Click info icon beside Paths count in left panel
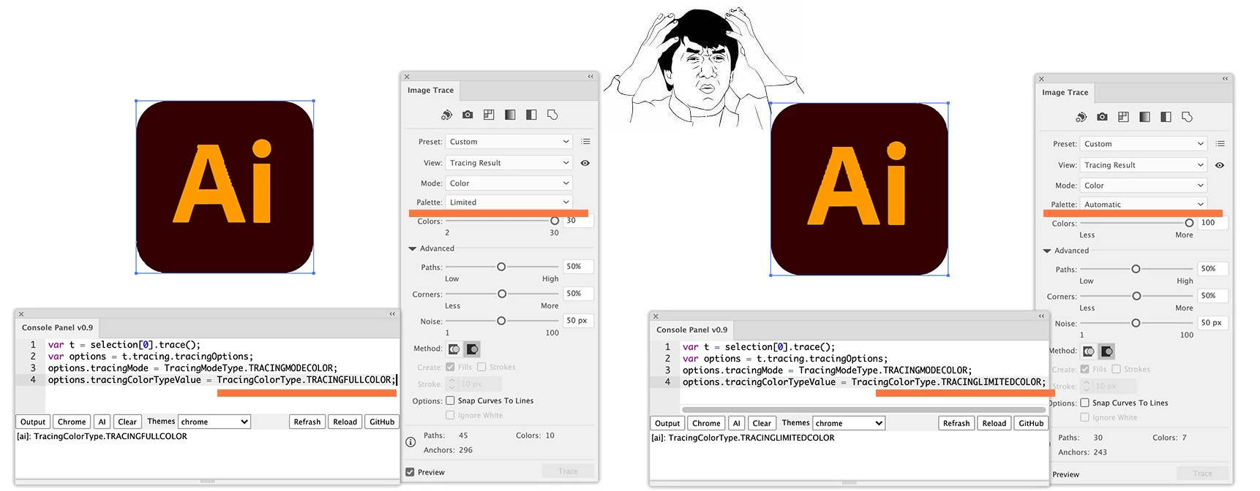 (x=410, y=442)
